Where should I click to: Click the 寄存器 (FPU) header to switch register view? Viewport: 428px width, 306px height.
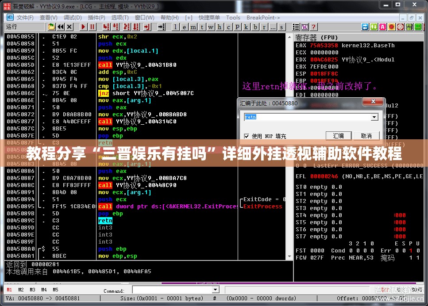pos(316,37)
